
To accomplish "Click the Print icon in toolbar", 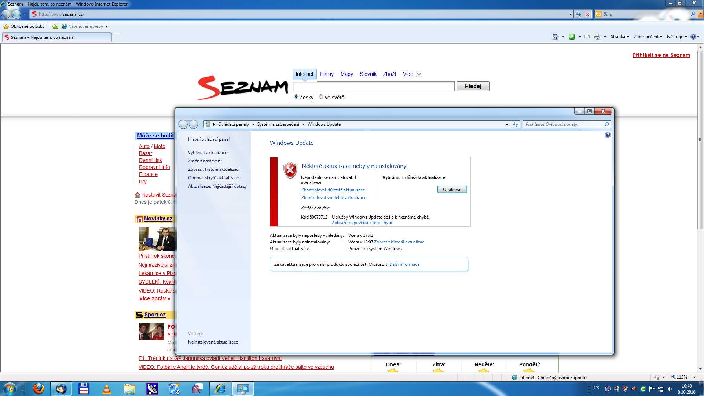I will click(597, 37).
